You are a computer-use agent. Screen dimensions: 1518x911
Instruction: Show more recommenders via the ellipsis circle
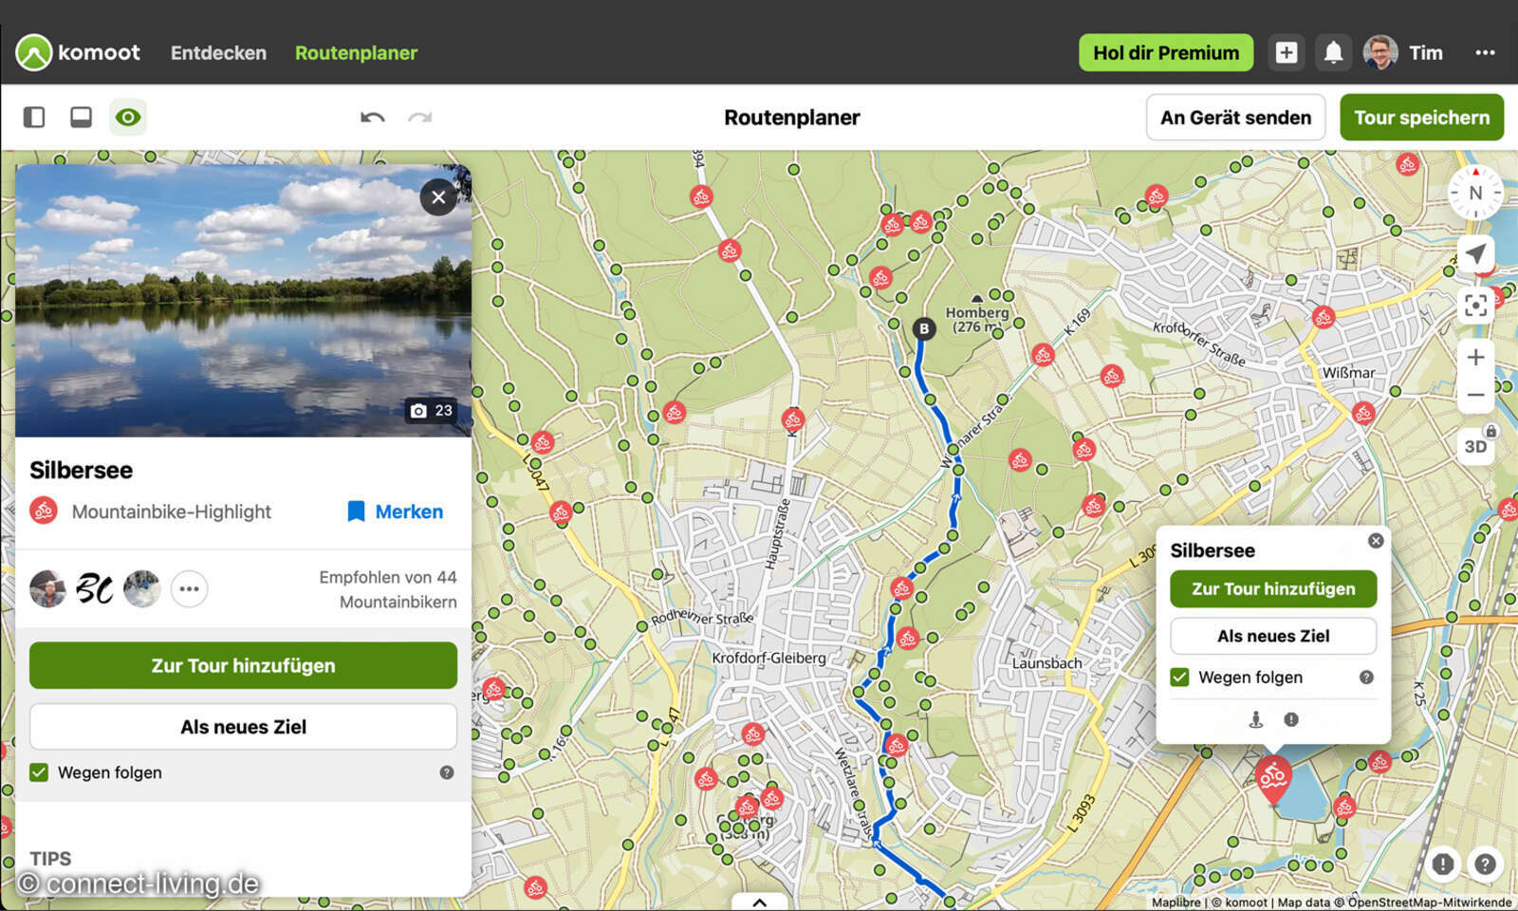[189, 588]
